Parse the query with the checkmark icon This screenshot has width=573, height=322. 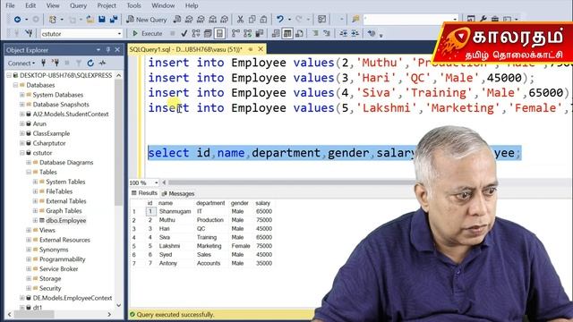[x=184, y=34]
